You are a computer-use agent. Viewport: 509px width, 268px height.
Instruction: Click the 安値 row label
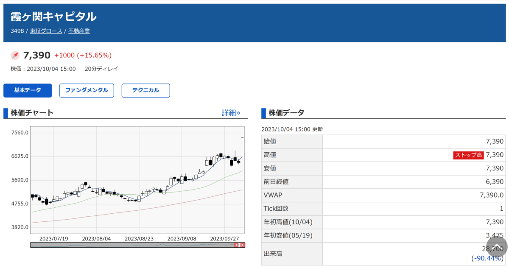[270, 168]
